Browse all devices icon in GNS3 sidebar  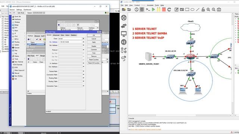[x=124, y=50]
